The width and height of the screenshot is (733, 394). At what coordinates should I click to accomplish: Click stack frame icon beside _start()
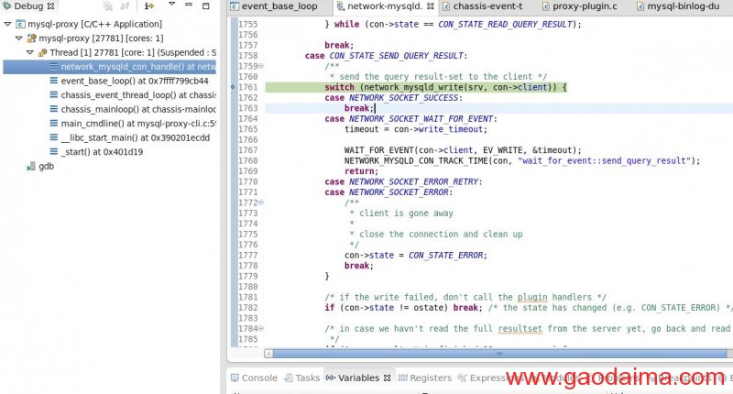(54, 151)
